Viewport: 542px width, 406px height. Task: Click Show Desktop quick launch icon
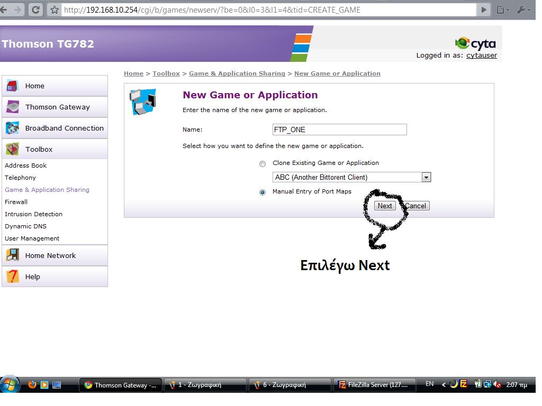[57, 385]
